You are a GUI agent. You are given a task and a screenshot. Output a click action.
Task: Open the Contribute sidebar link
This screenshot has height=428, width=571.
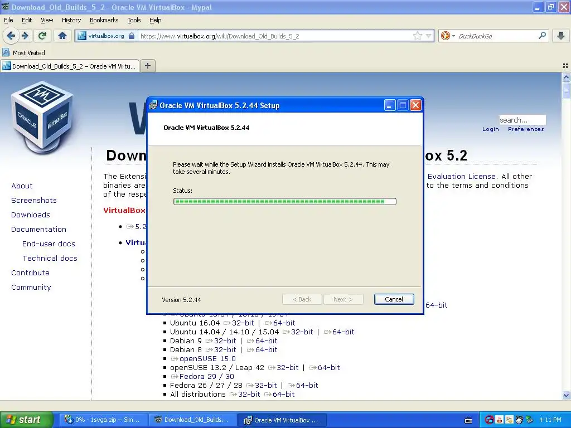tap(30, 273)
